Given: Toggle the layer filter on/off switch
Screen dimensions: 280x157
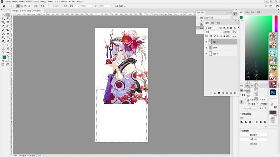Looking at the screenshot, I should coord(238,28).
